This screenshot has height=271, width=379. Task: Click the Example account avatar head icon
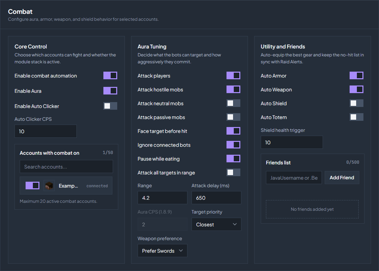49,186
